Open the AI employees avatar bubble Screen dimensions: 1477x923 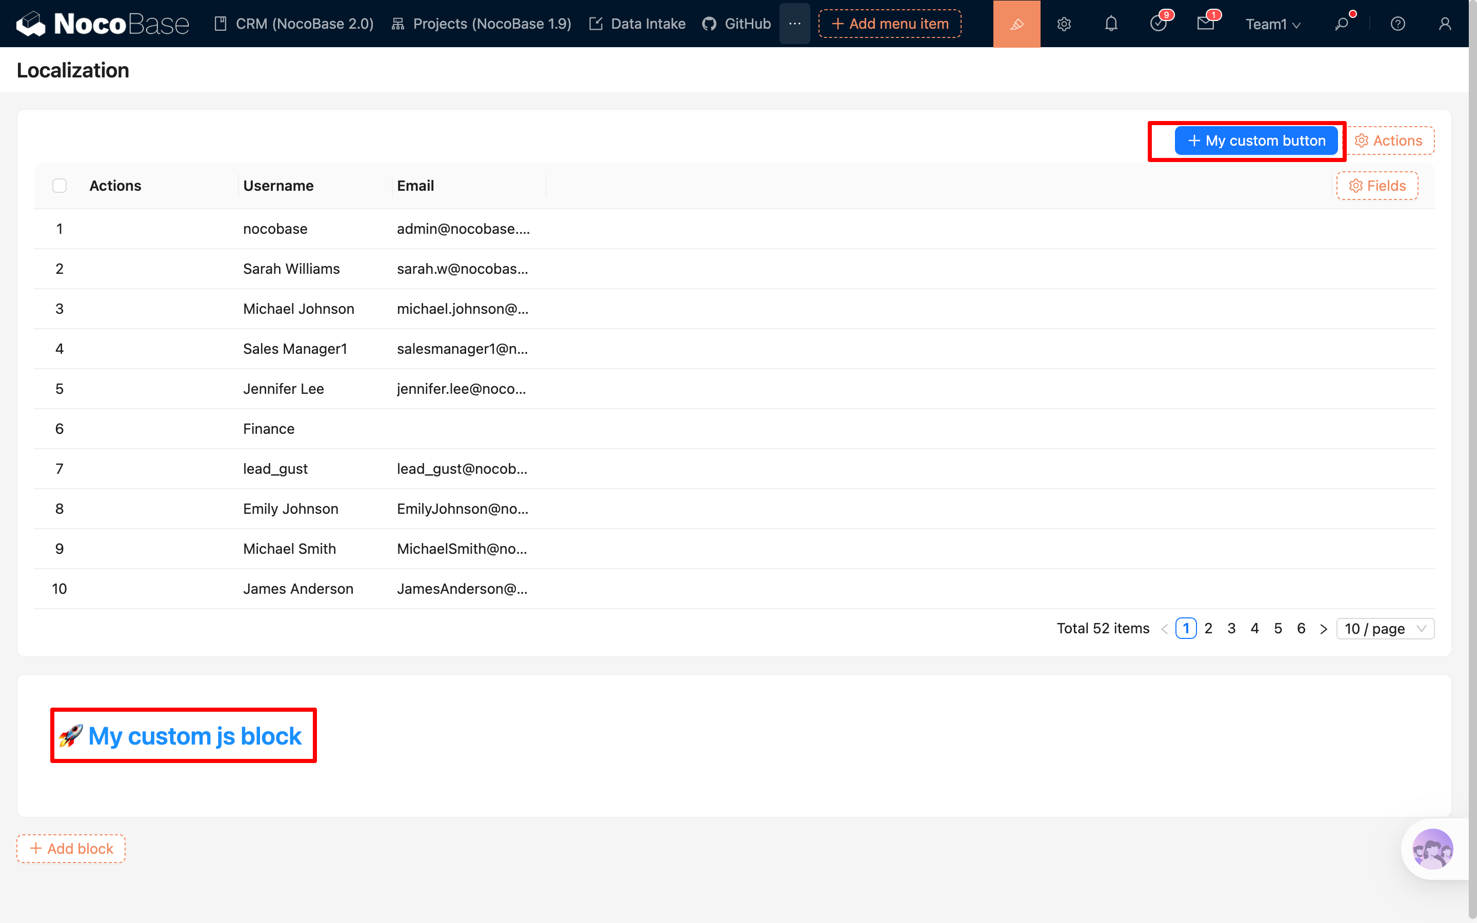pos(1432,849)
